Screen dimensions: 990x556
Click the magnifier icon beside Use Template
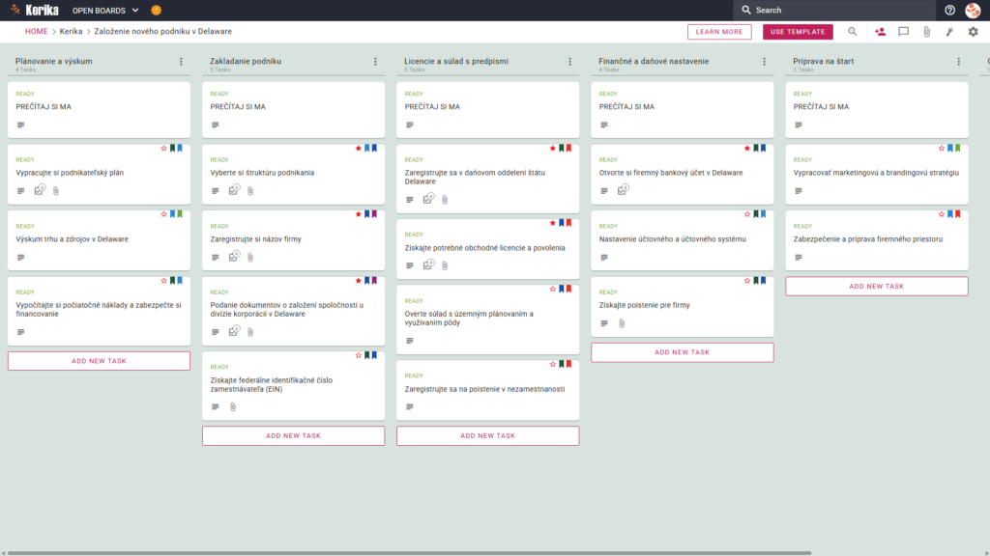pyautogui.click(x=853, y=32)
